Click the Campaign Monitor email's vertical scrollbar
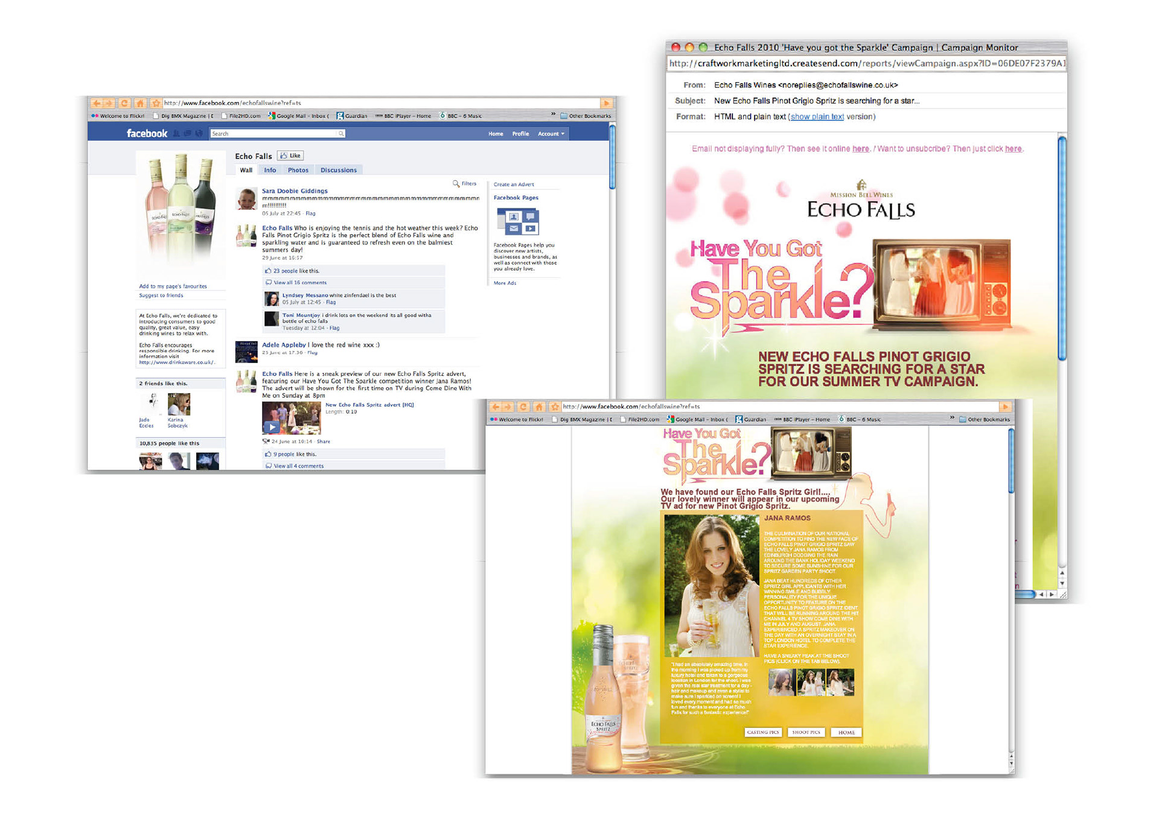 click(1062, 248)
